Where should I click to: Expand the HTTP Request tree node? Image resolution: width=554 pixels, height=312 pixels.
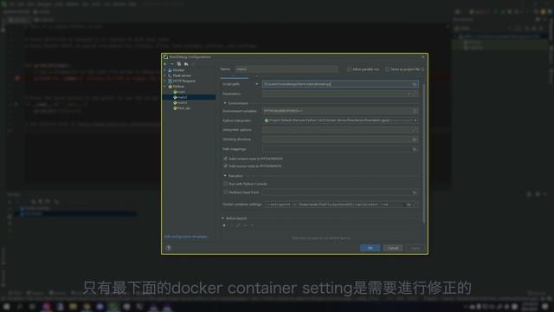164,81
